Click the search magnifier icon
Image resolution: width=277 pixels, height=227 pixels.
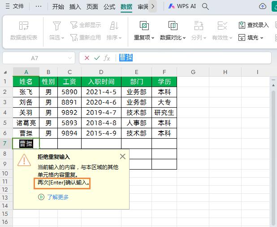click(205, 7)
